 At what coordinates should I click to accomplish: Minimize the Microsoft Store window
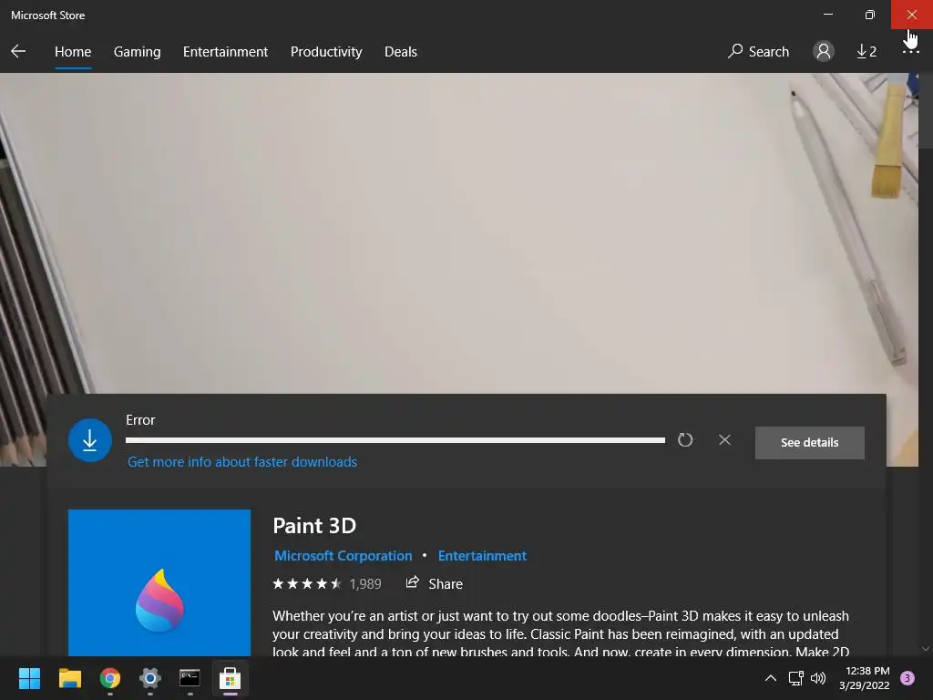pyautogui.click(x=828, y=15)
